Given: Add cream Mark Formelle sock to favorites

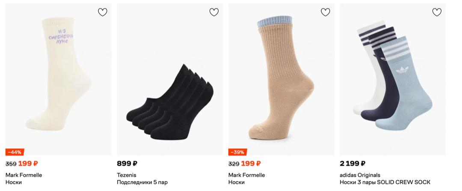Looking at the screenshot, I should (103, 12).
